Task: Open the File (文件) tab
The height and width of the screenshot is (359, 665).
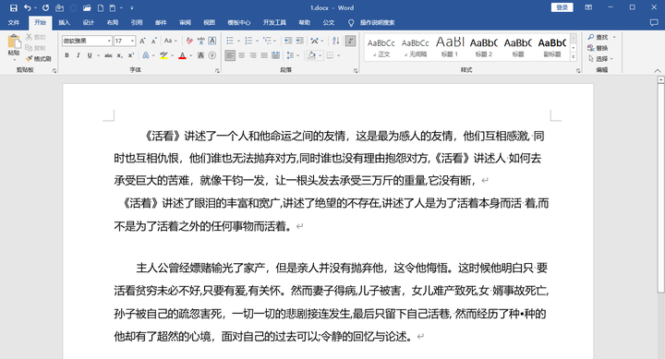Action: 14,22
